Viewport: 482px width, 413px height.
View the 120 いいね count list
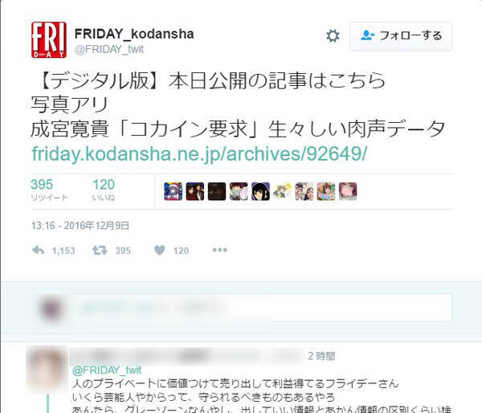[104, 190]
